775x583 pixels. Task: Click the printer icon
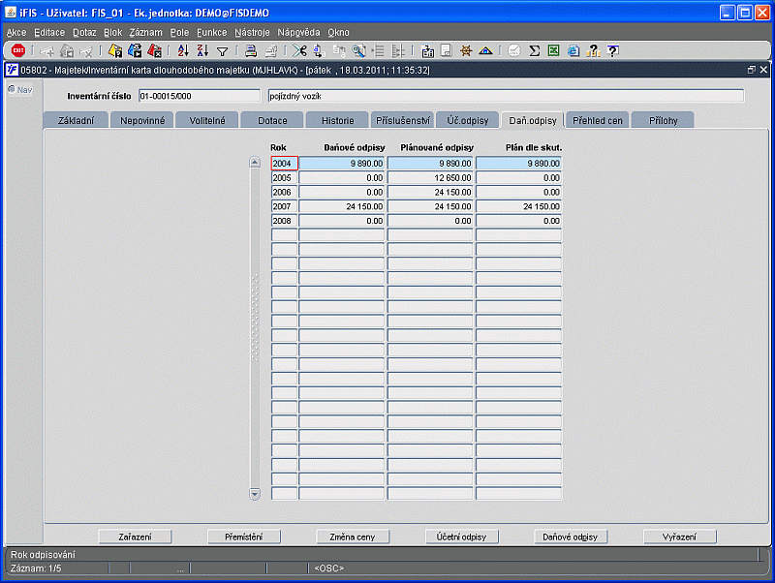click(251, 50)
